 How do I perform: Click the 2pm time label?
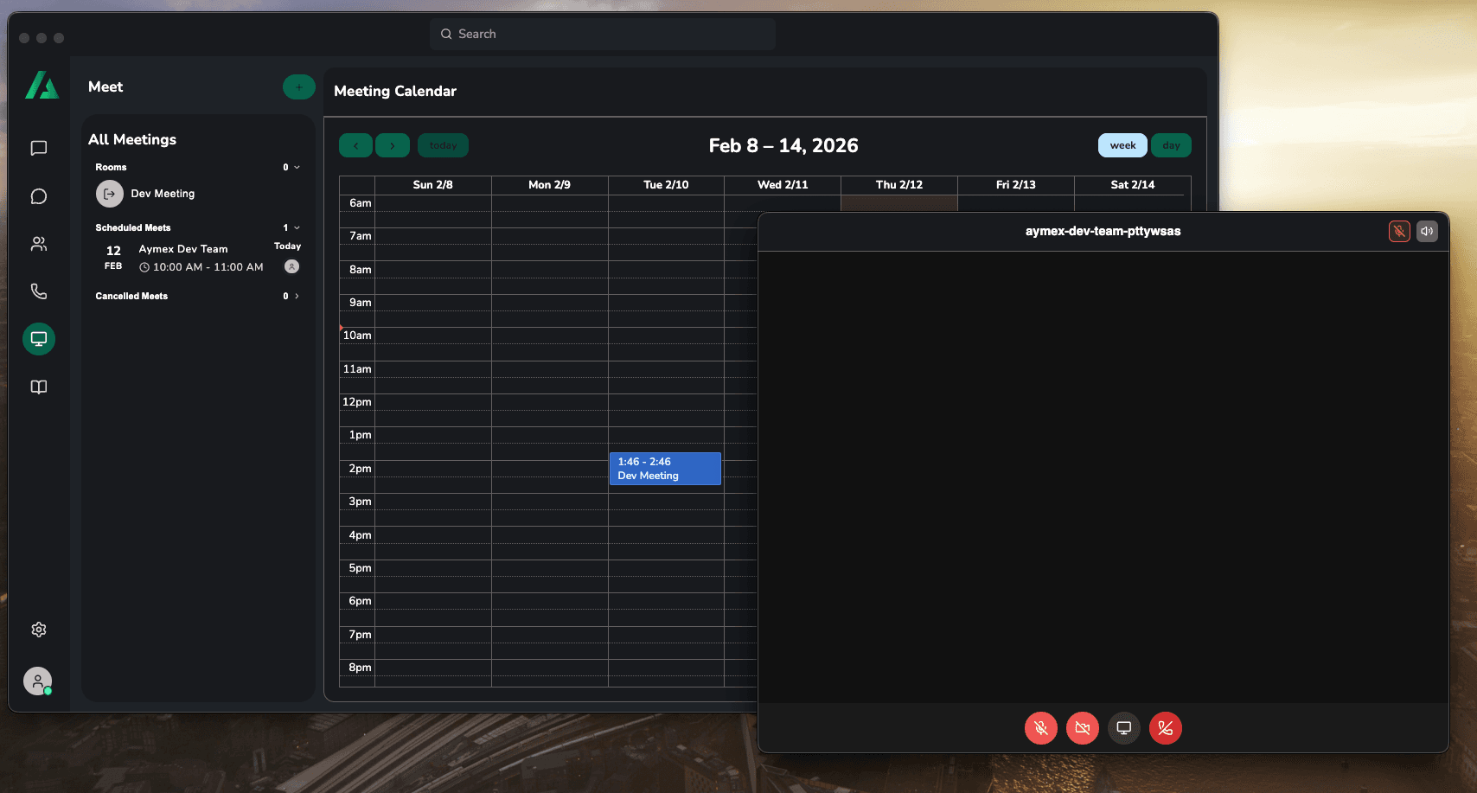360,469
